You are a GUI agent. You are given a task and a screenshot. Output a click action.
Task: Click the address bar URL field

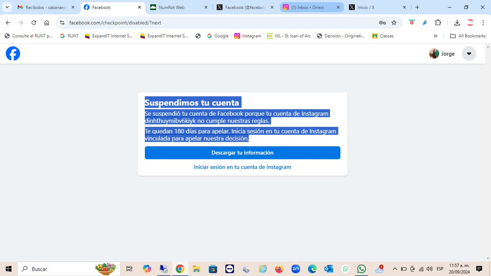click(x=221, y=23)
